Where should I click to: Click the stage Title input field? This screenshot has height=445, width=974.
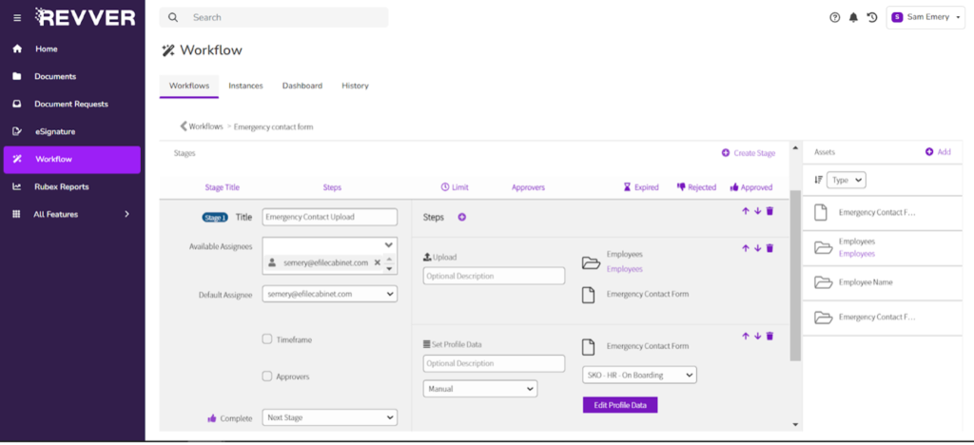coord(329,217)
